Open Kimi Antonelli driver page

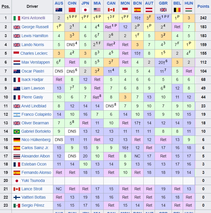click(x=33, y=18)
